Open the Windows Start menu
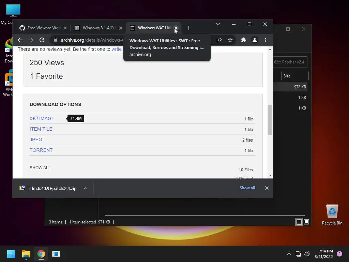The image size is (349, 262). tap(11, 254)
